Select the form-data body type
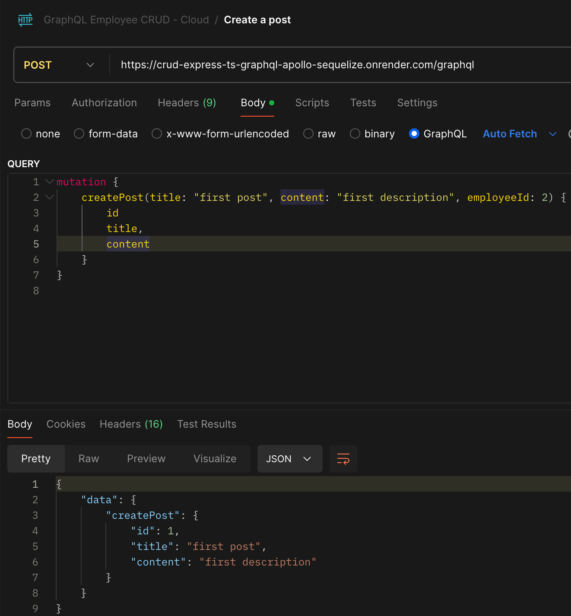 (106, 134)
